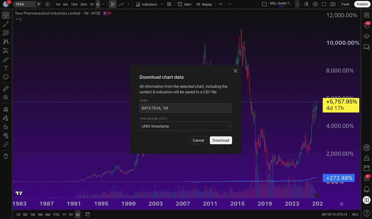The width and height of the screenshot is (372, 219).
Task: Remove drawings with the trash icon
Action: click(6, 156)
